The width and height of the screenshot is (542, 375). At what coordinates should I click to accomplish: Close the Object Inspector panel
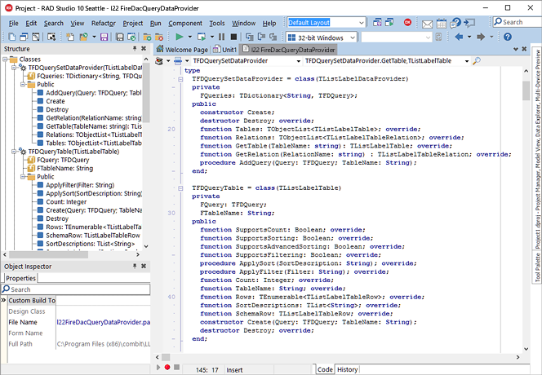coord(144,266)
